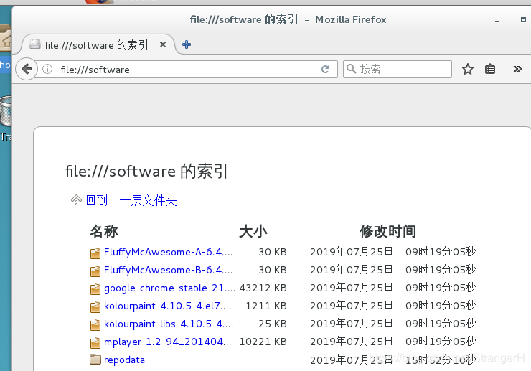Image resolution: width=531 pixels, height=371 pixels.
Task: Click FluffyMcAwesome-B package file icon
Action: pyautogui.click(x=95, y=271)
